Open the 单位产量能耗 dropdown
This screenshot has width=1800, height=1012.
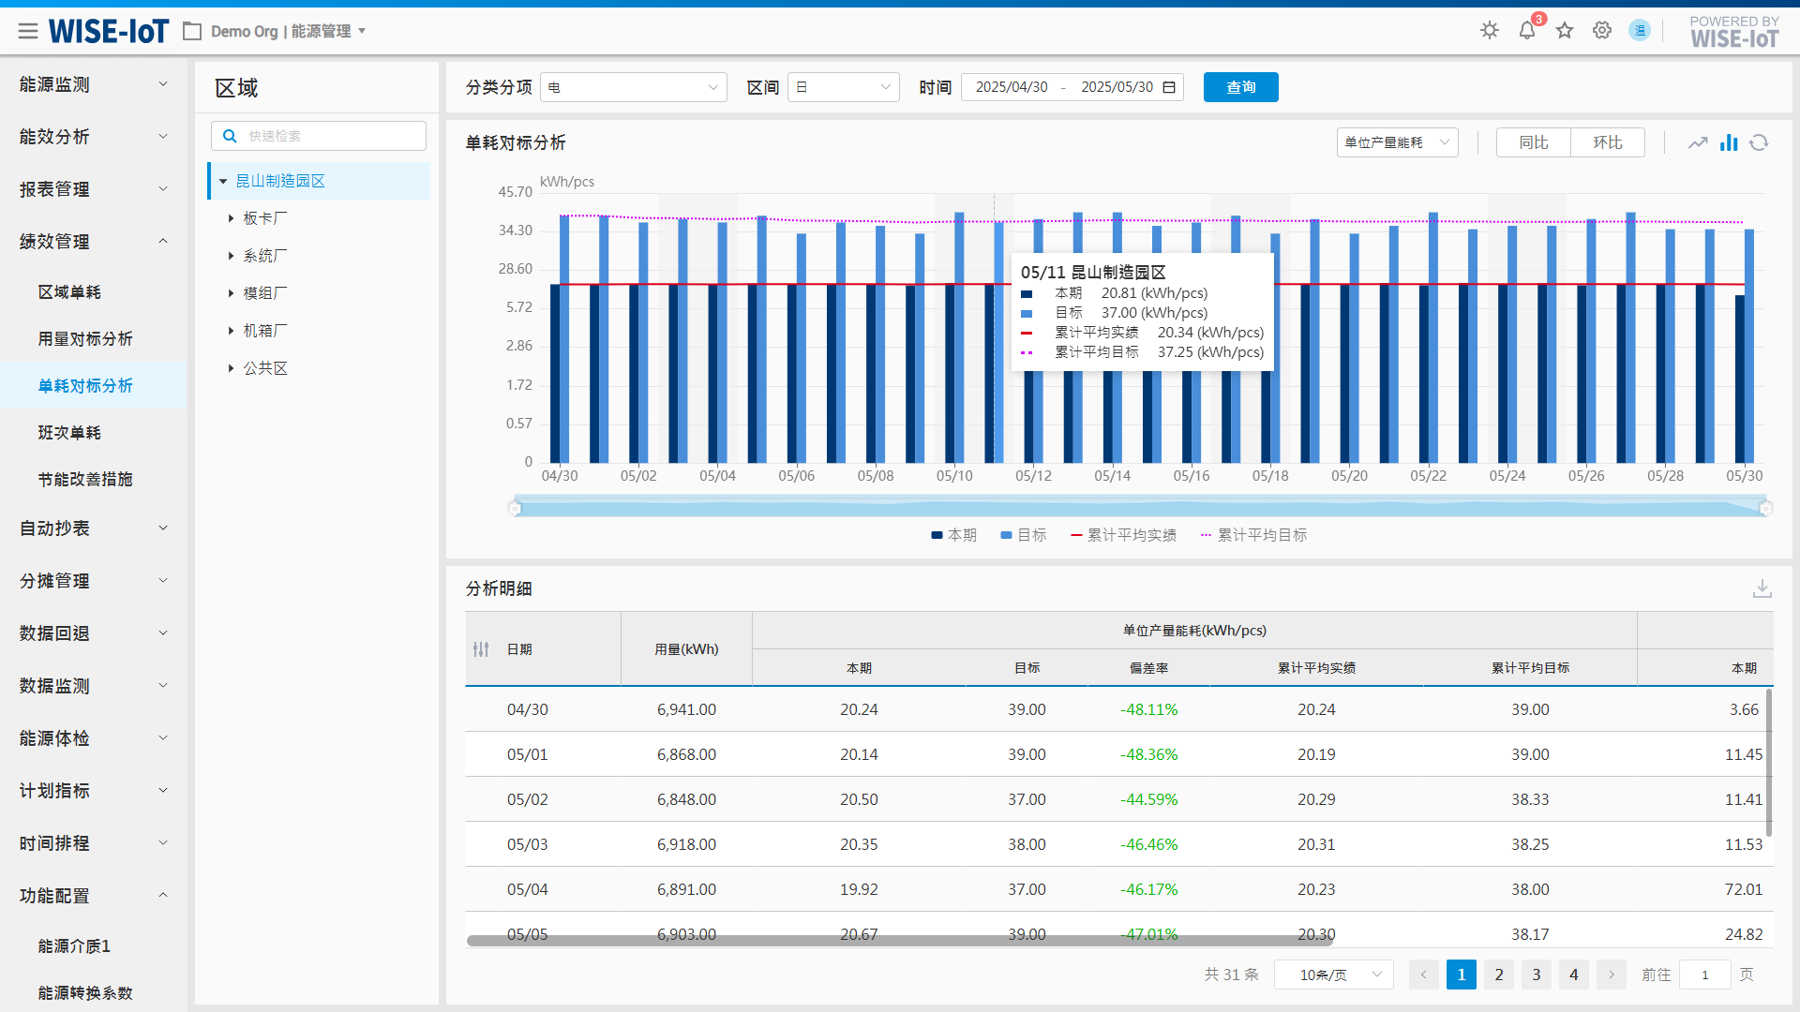point(1397,142)
